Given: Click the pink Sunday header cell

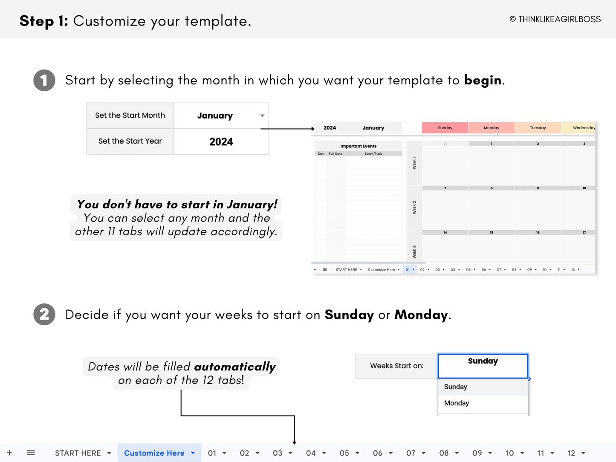Looking at the screenshot, I should (445, 127).
